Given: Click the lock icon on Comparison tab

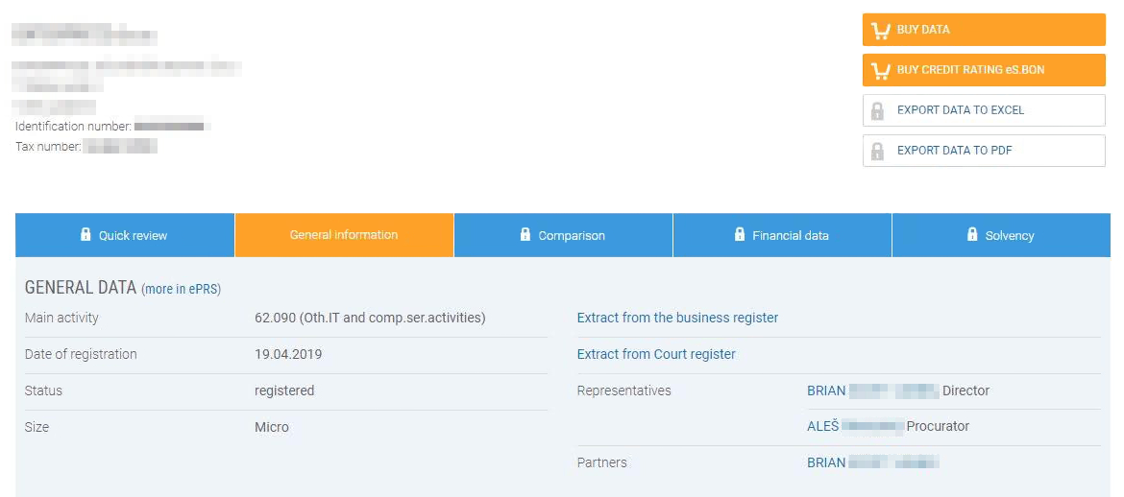Looking at the screenshot, I should pyautogui.click(x=525, y=234).
